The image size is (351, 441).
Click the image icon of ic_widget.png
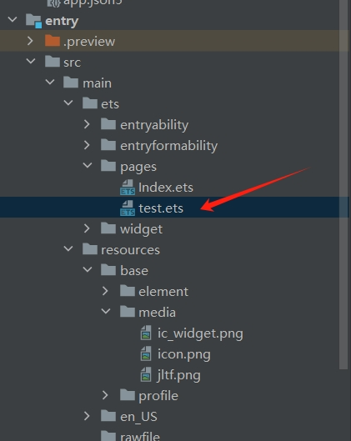tap(146, 333)
